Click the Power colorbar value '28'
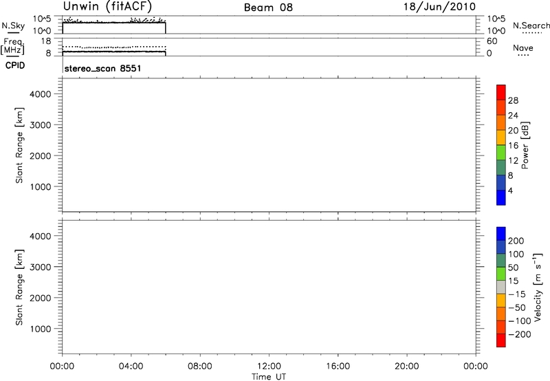The width and height of the screenshot is (550, 381). (x=513, y=100)
